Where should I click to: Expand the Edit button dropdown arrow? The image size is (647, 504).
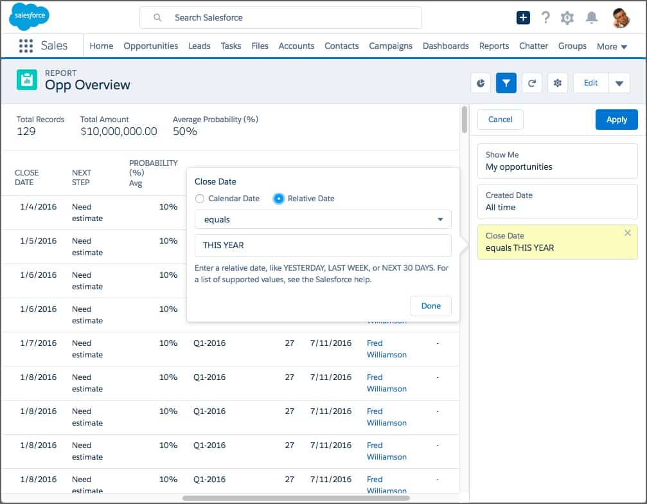619,83
